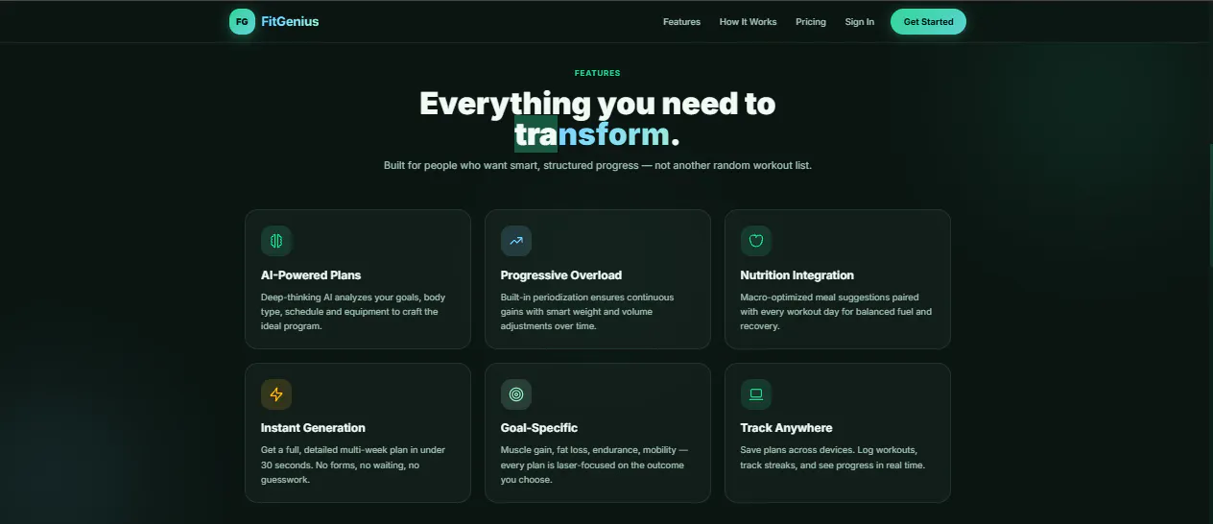Click the green FEATURES section label
Screen dimensions: 1213x524
tap(597, 73)
